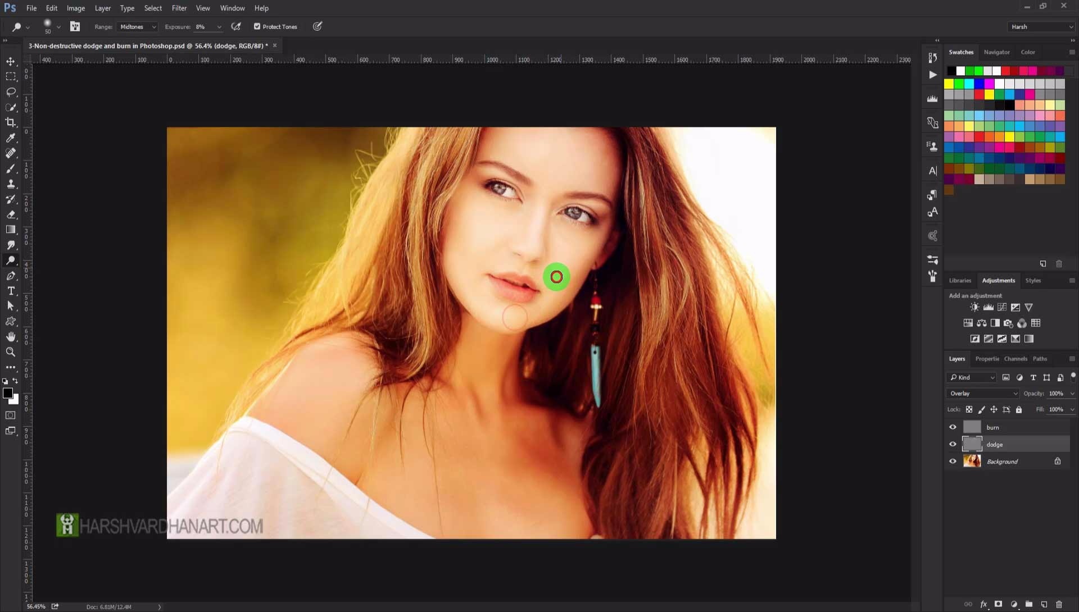Enable airbrush-style build-up toggle
Viewport: 1079px width, 612px height.
(x=236, y=26)
